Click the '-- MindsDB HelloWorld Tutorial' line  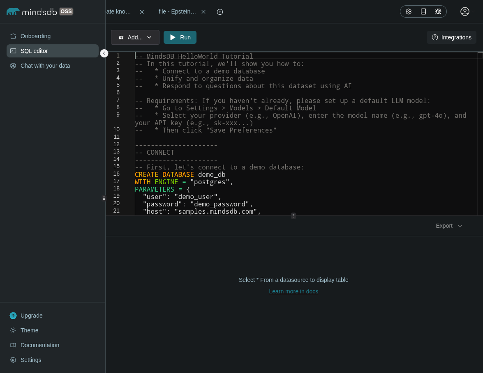[194, 57]
